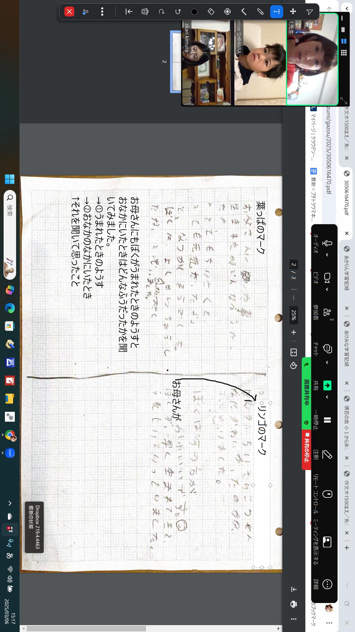This screenshot has height=632, width=355.
Task: Toggle the オーディオ microphone mute
Action: click(327, 243)
